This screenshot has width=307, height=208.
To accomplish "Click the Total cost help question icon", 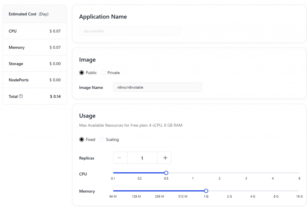I will click(x=21, y=96).
